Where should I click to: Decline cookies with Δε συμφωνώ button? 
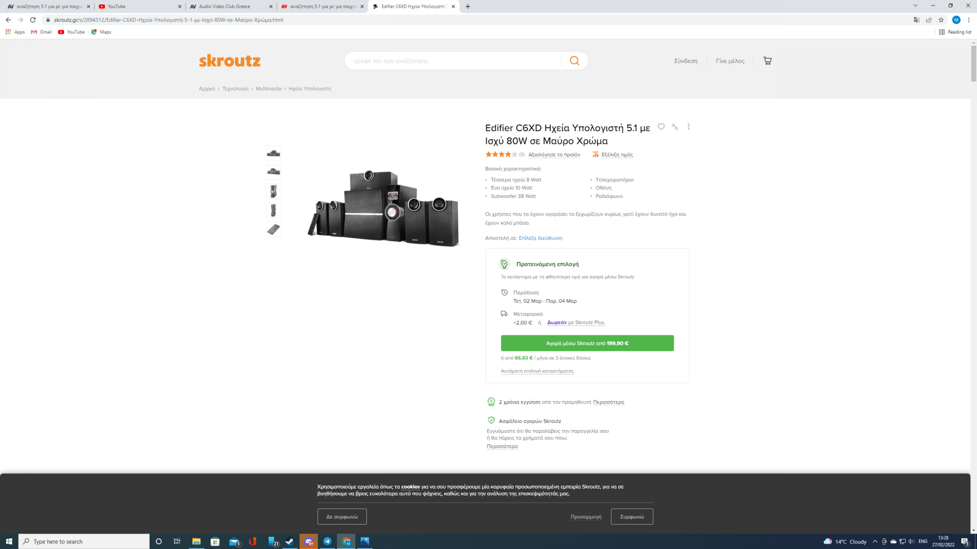342,516
